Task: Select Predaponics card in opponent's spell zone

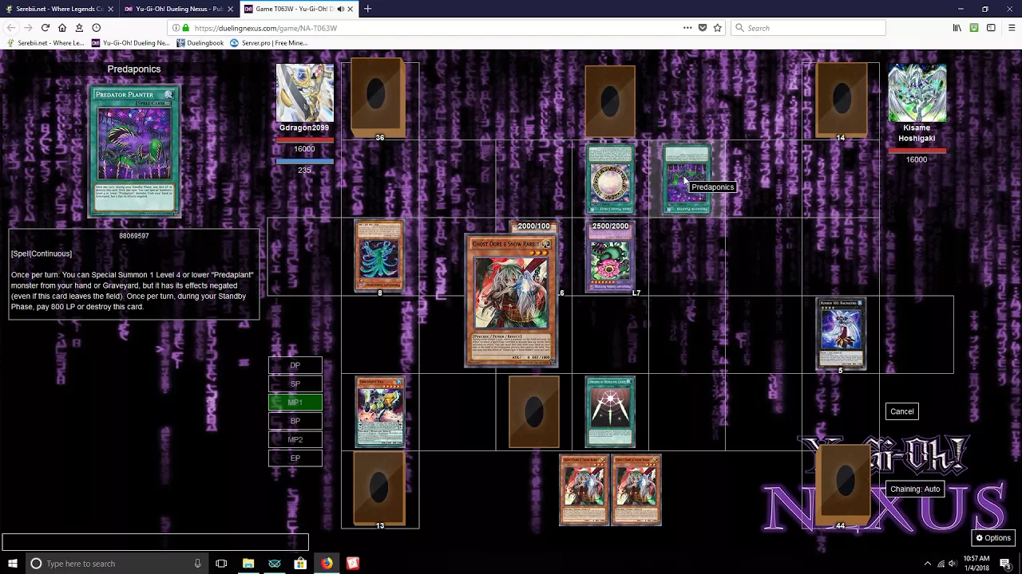Action: (687, 179)
